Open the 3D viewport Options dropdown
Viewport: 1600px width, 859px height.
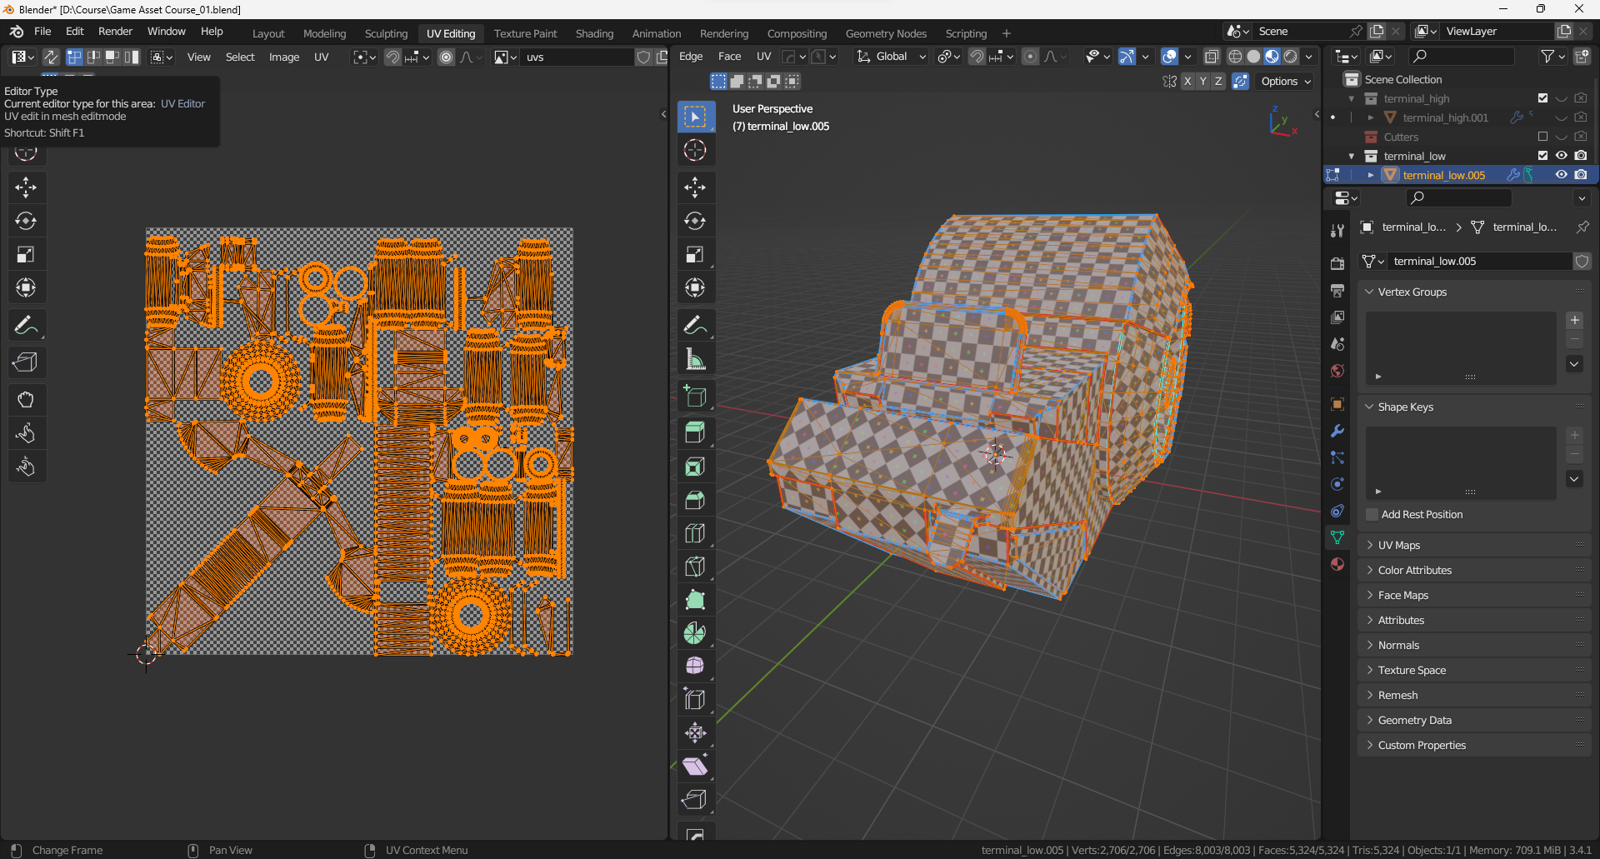(x=1286, y=81)
